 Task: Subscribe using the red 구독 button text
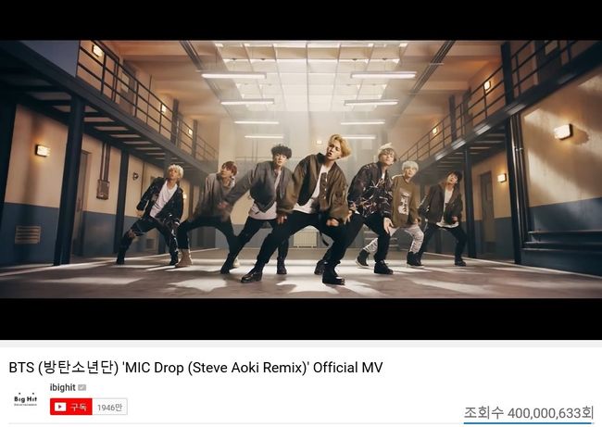(x=79, y=407)
